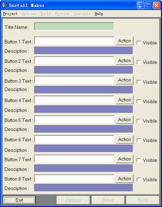Image resolution: width=162 pixels, height=207 pixels.
Task: Click into the Button 2 Text field
Action: coord(74,60)
